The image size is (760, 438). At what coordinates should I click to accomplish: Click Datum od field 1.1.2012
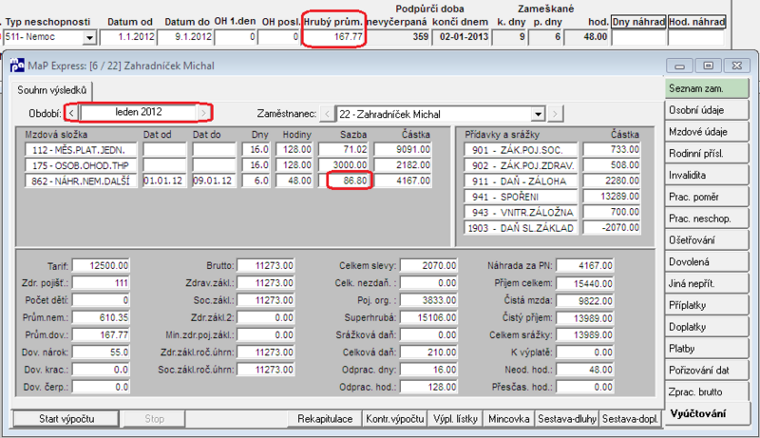128,37
